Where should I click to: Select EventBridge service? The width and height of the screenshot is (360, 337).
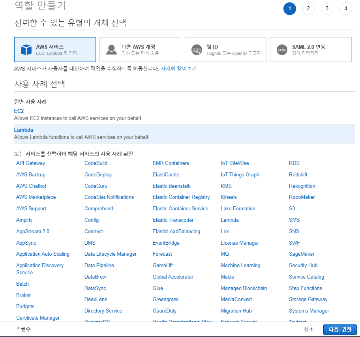point(166,243)
